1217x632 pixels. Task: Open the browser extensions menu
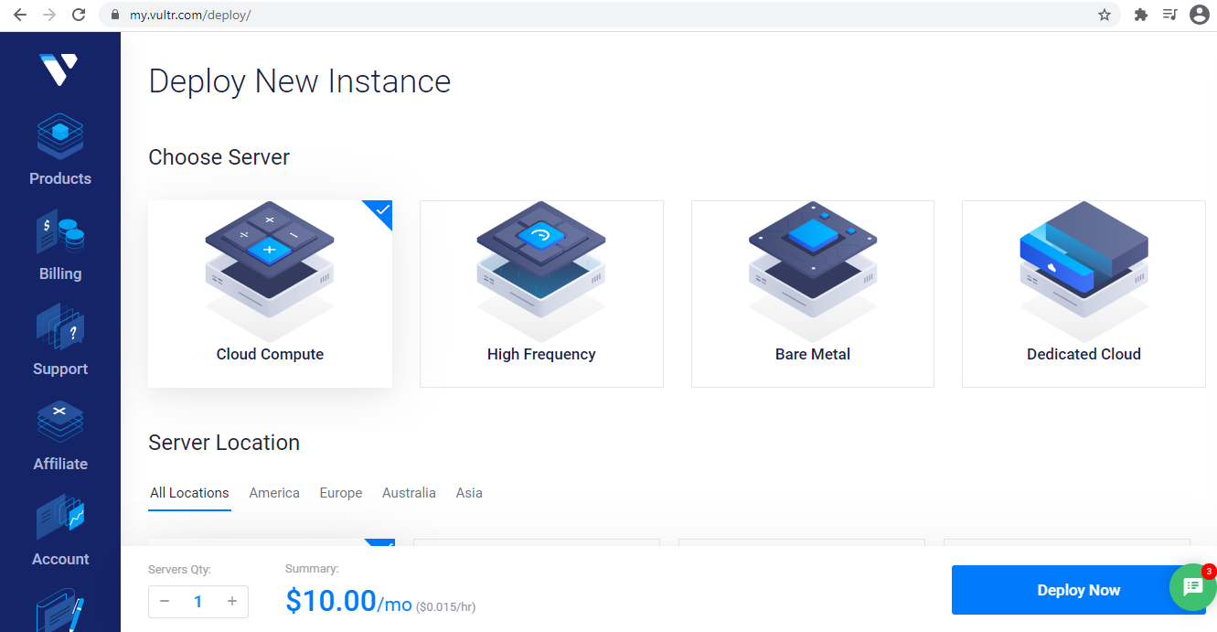pyautogui.click(x=1140, y=15)
